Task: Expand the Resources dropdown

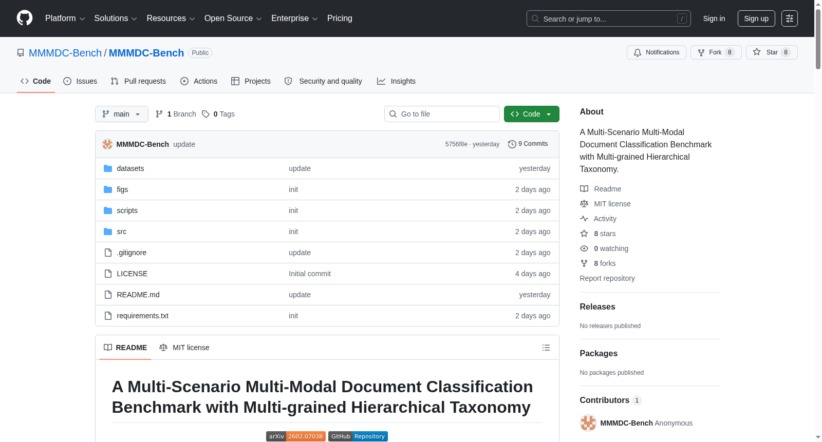Action: point(171,18)
